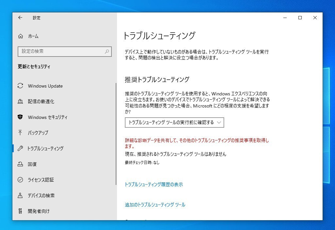Screen dimensions: 335x230
Task: Go to ホーム home icon
Action: coord(21,36)
